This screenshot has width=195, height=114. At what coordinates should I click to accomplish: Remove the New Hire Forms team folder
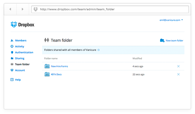coord(178,66)
